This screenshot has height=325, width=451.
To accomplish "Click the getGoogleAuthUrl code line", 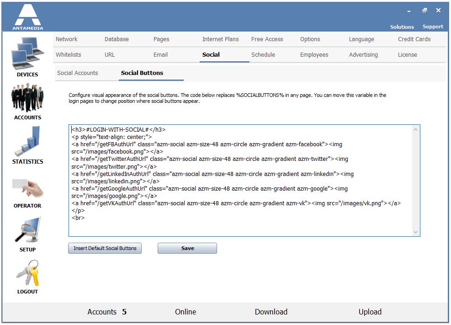I will pyautogui.click(x=209, y=189).
